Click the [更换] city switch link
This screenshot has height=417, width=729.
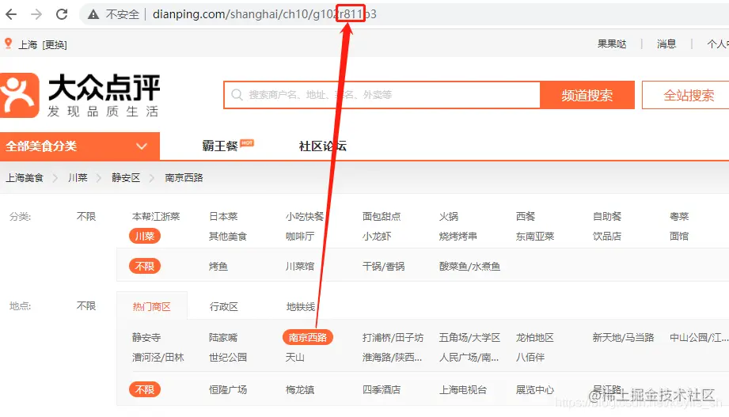pyautogui.click(x=55, y=44)
